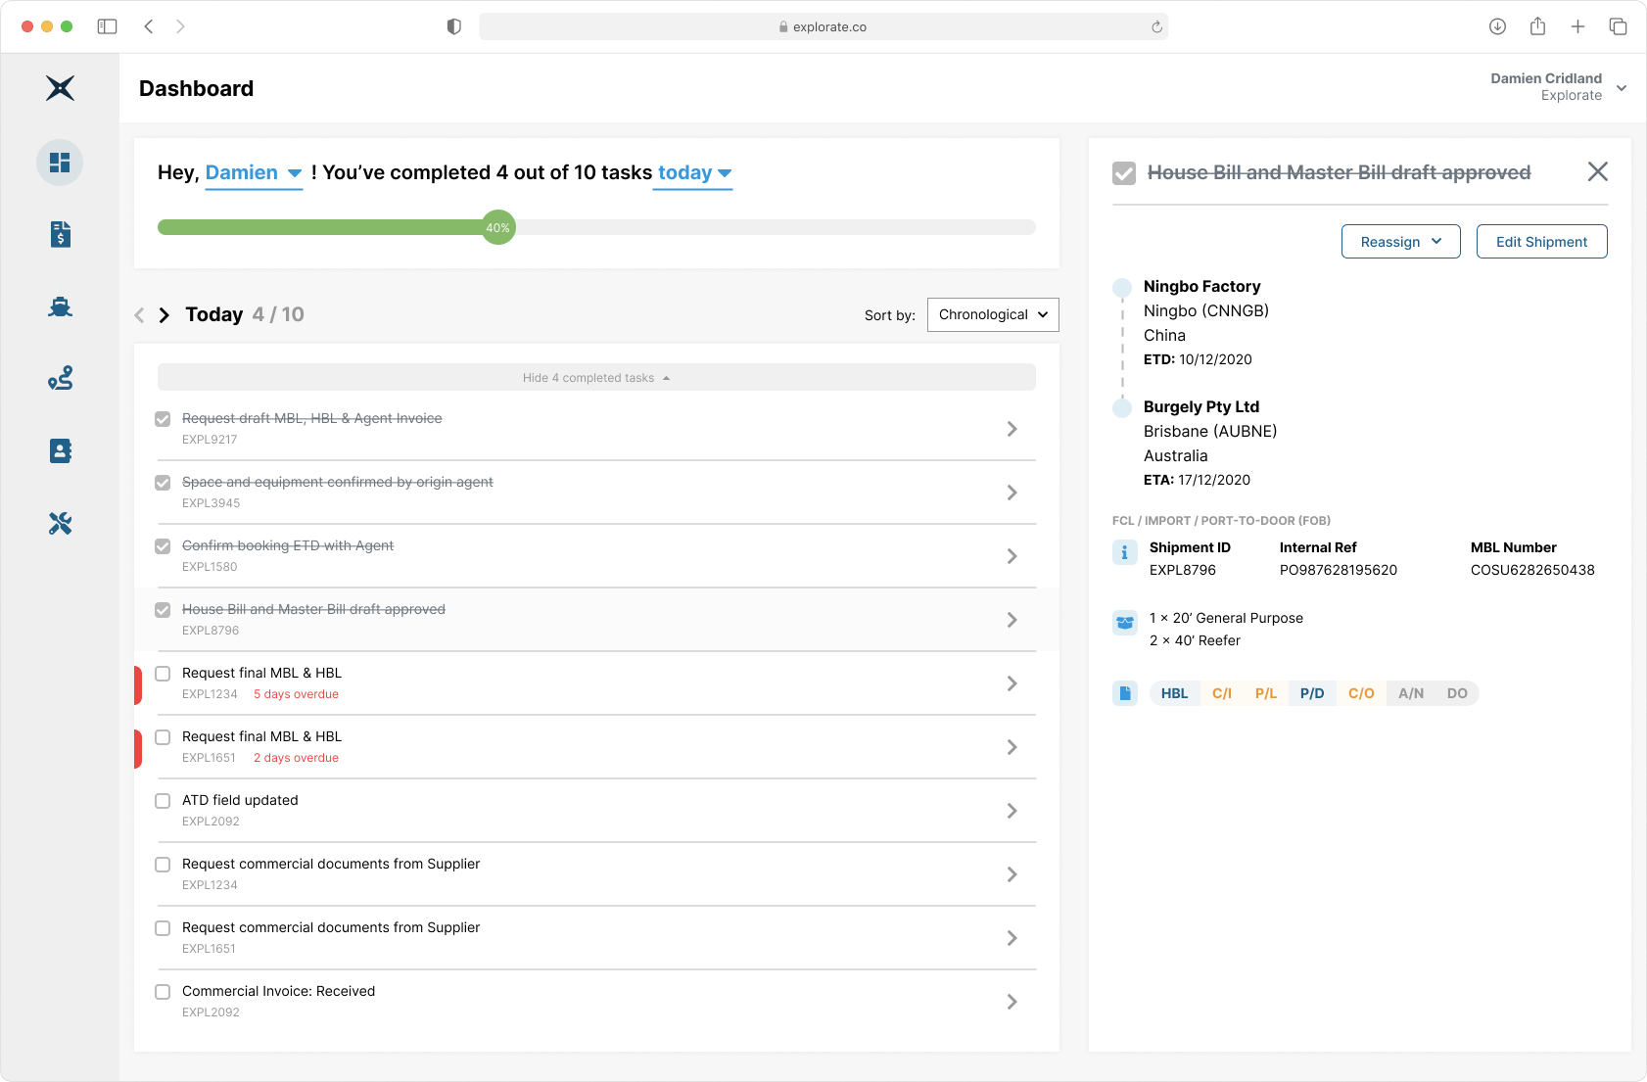1647x1082 pixels.
Task: Open the Dashboard icon in sidebar
Action: tap(60, 163)
